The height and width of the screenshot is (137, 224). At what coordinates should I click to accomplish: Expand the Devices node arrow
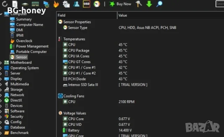(x=1, y=106)
